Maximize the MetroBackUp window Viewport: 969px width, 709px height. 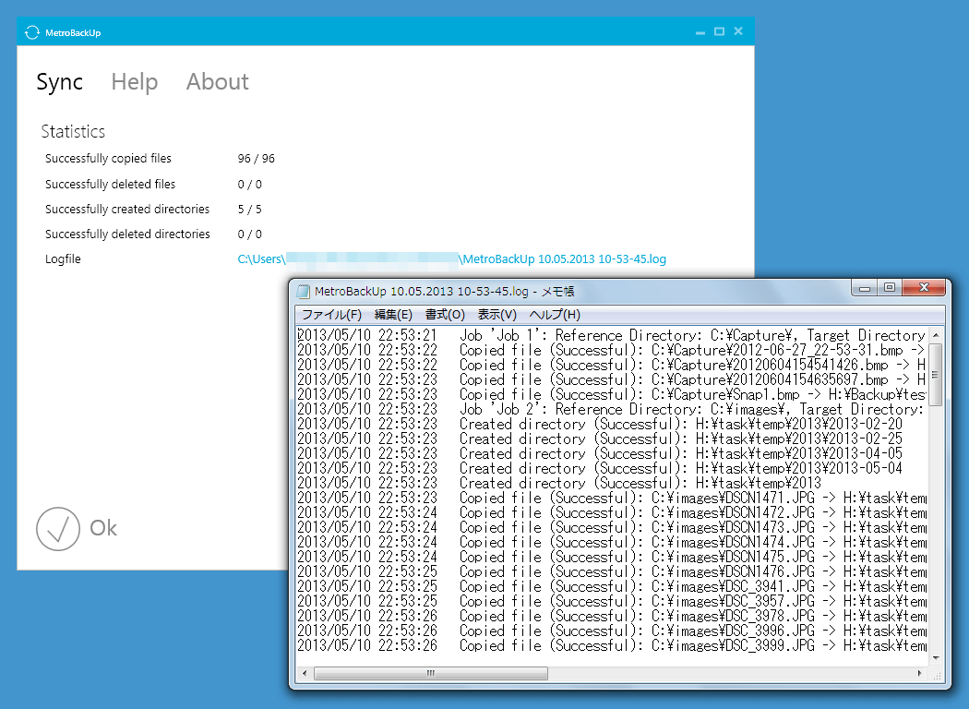(x=719, y=31)
